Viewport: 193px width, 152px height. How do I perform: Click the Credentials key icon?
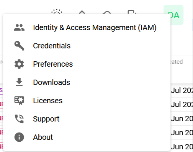pyautogui.click(x=19, y=46)
